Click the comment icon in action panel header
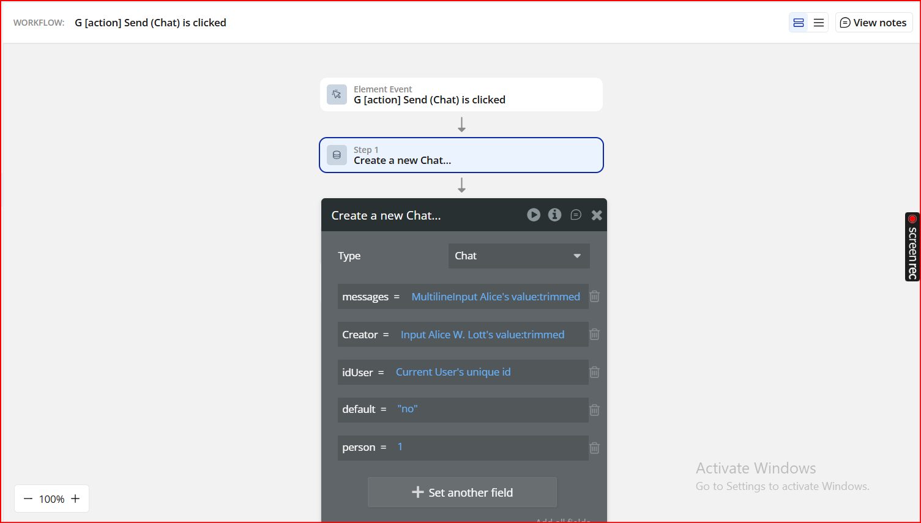The width and height of the screenshot is (921, 523). (576, 215)
